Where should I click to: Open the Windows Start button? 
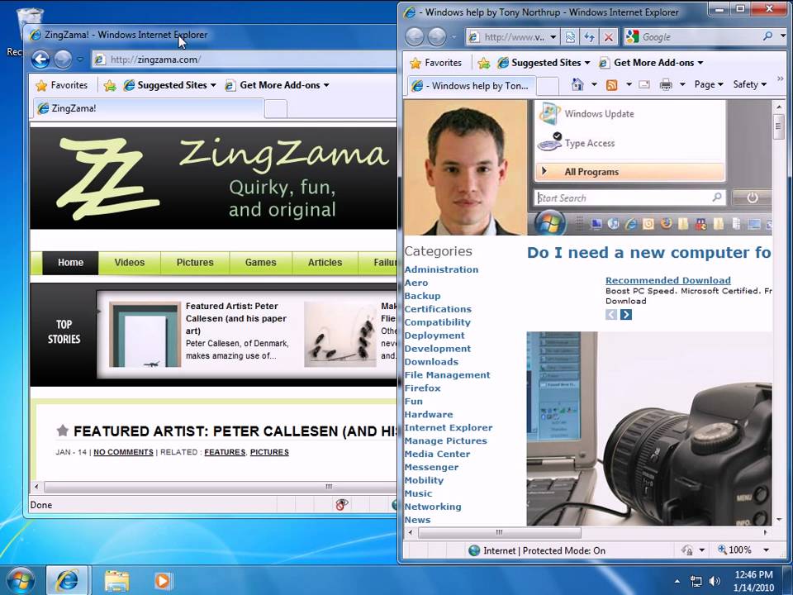tap(21, 580)
